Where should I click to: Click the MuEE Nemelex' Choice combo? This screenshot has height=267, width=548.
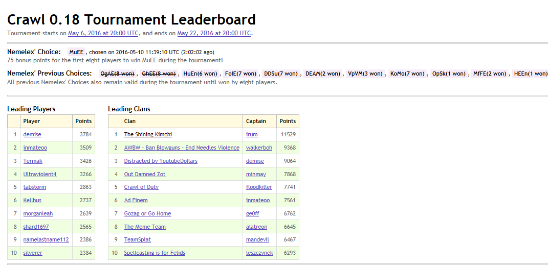coord(76,52)
